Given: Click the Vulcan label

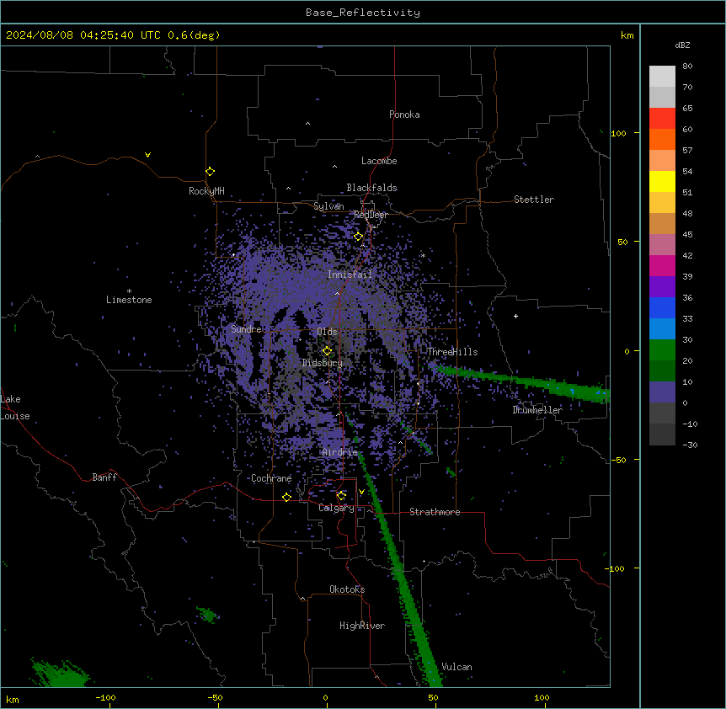Looking at the screenshot, I should [457, 667].
